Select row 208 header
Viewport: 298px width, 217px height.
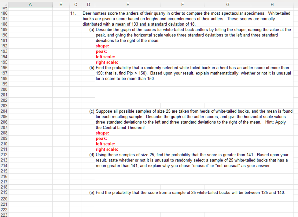[4, 133]
